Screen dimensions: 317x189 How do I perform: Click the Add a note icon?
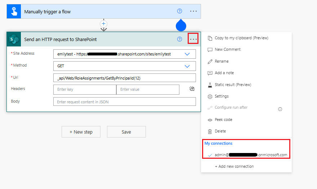coord(210,73)
